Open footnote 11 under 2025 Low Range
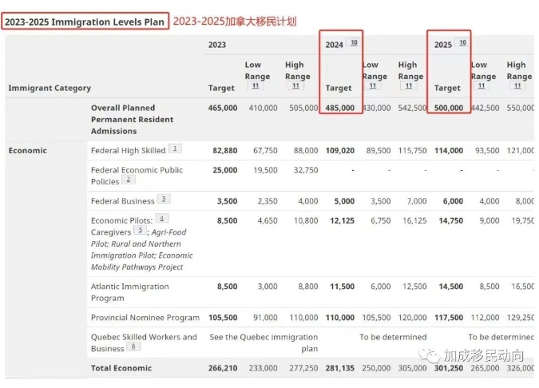Viewport: 539px width, 388px height. pyautogui.click(x=482, y=86)
